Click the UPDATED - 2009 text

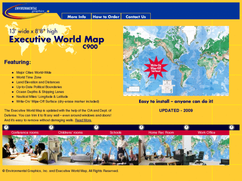[176, 111]
